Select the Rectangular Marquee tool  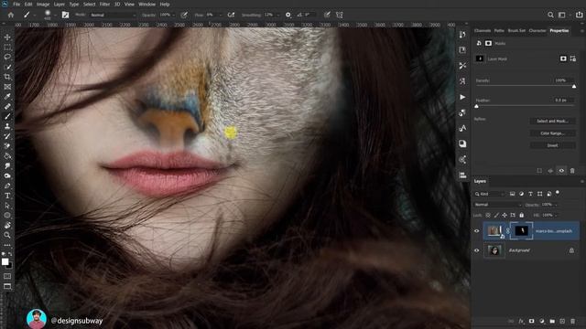(x=7, y=48)
